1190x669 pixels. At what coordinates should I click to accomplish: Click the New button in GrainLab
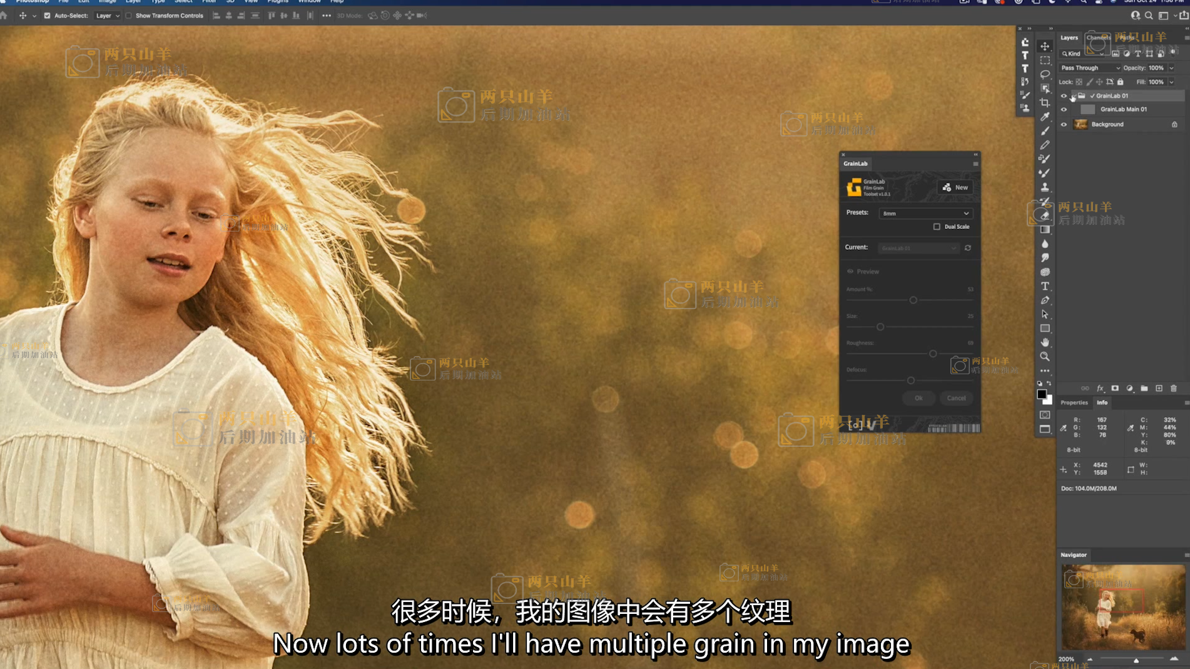click(955, 187)
